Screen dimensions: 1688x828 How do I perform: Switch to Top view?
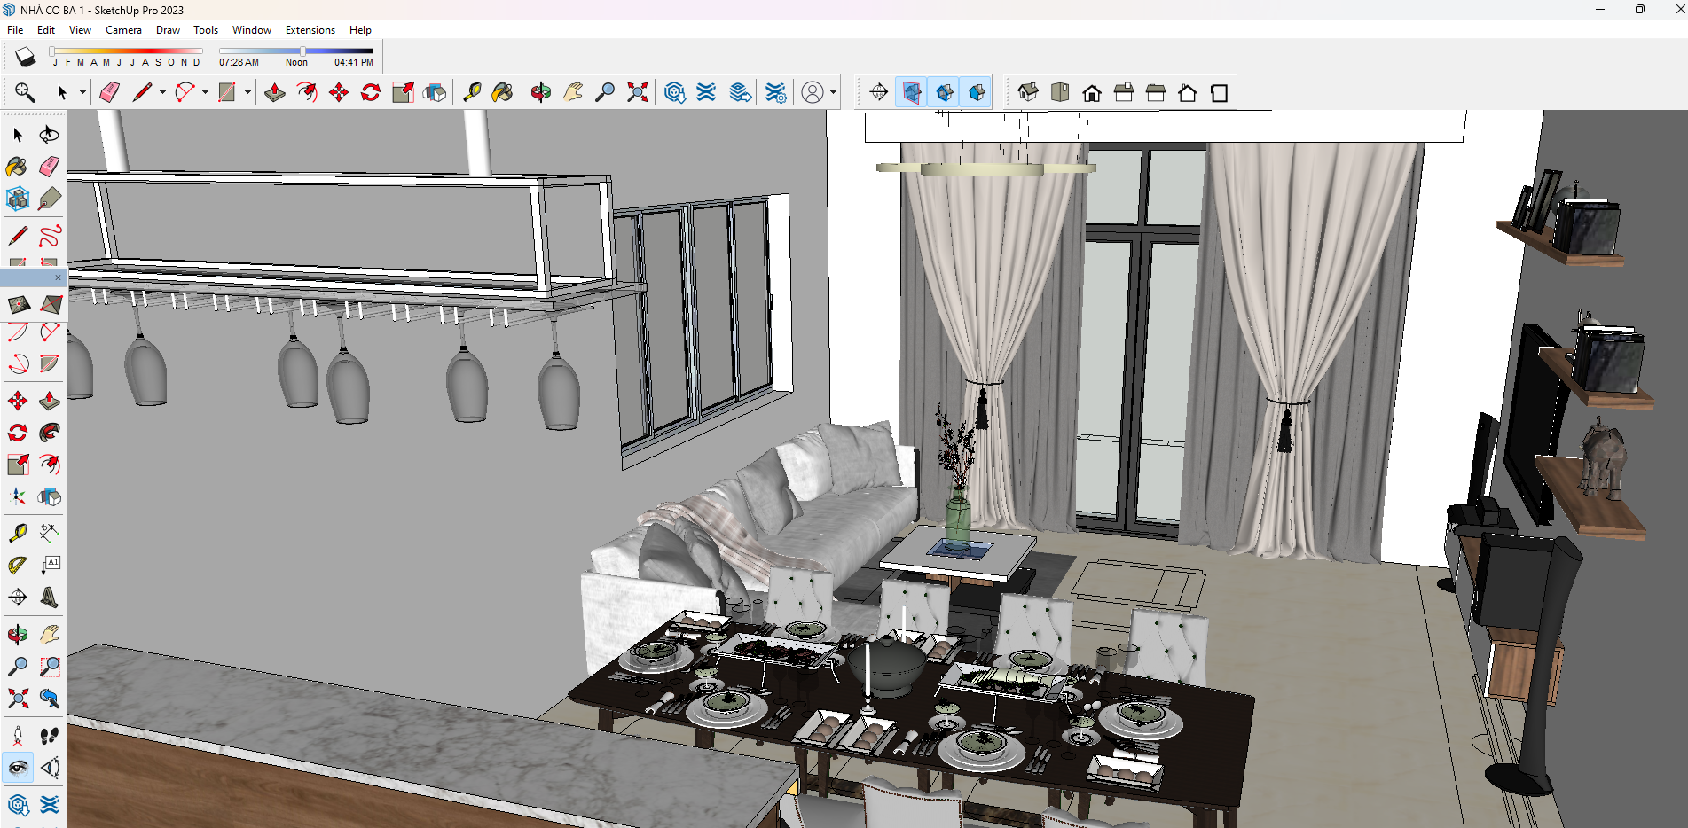coord(1060,92)
